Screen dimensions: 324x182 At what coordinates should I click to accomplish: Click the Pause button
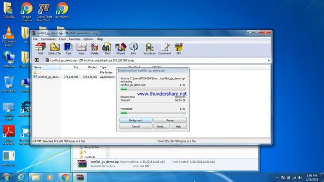pyautogui.click(x=170, y=120)
